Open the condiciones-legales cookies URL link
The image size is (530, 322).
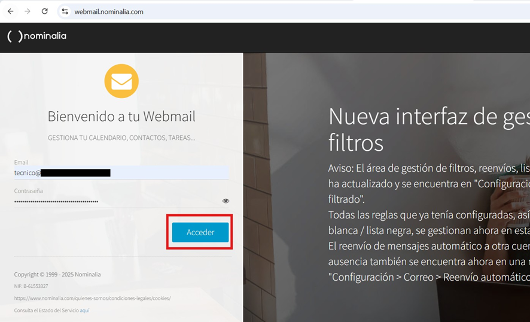point(92,298)
